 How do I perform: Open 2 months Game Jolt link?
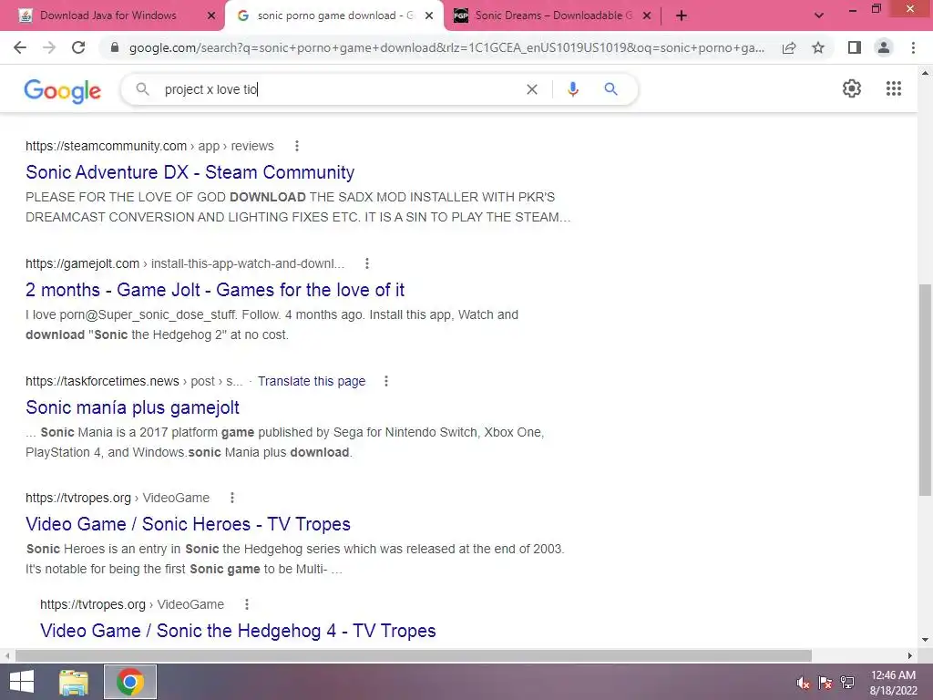[x=215, y=290]
